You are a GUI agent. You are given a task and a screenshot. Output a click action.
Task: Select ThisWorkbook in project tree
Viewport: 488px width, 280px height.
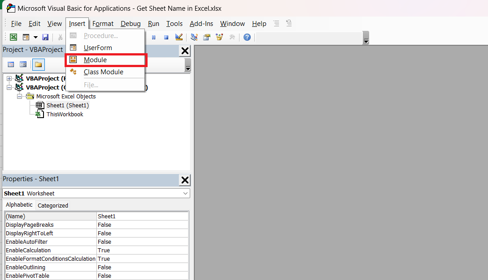65,114
